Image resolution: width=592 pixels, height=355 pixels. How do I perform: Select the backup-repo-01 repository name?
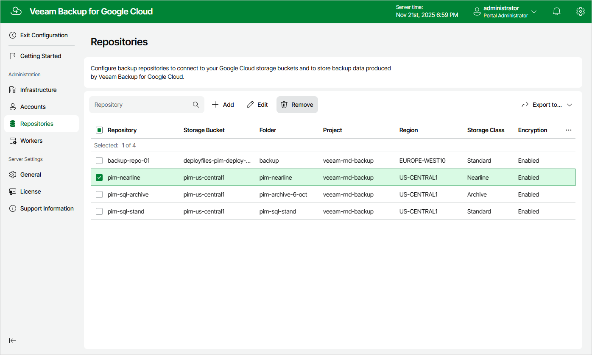pyautogui.click(x=128, y=161)
